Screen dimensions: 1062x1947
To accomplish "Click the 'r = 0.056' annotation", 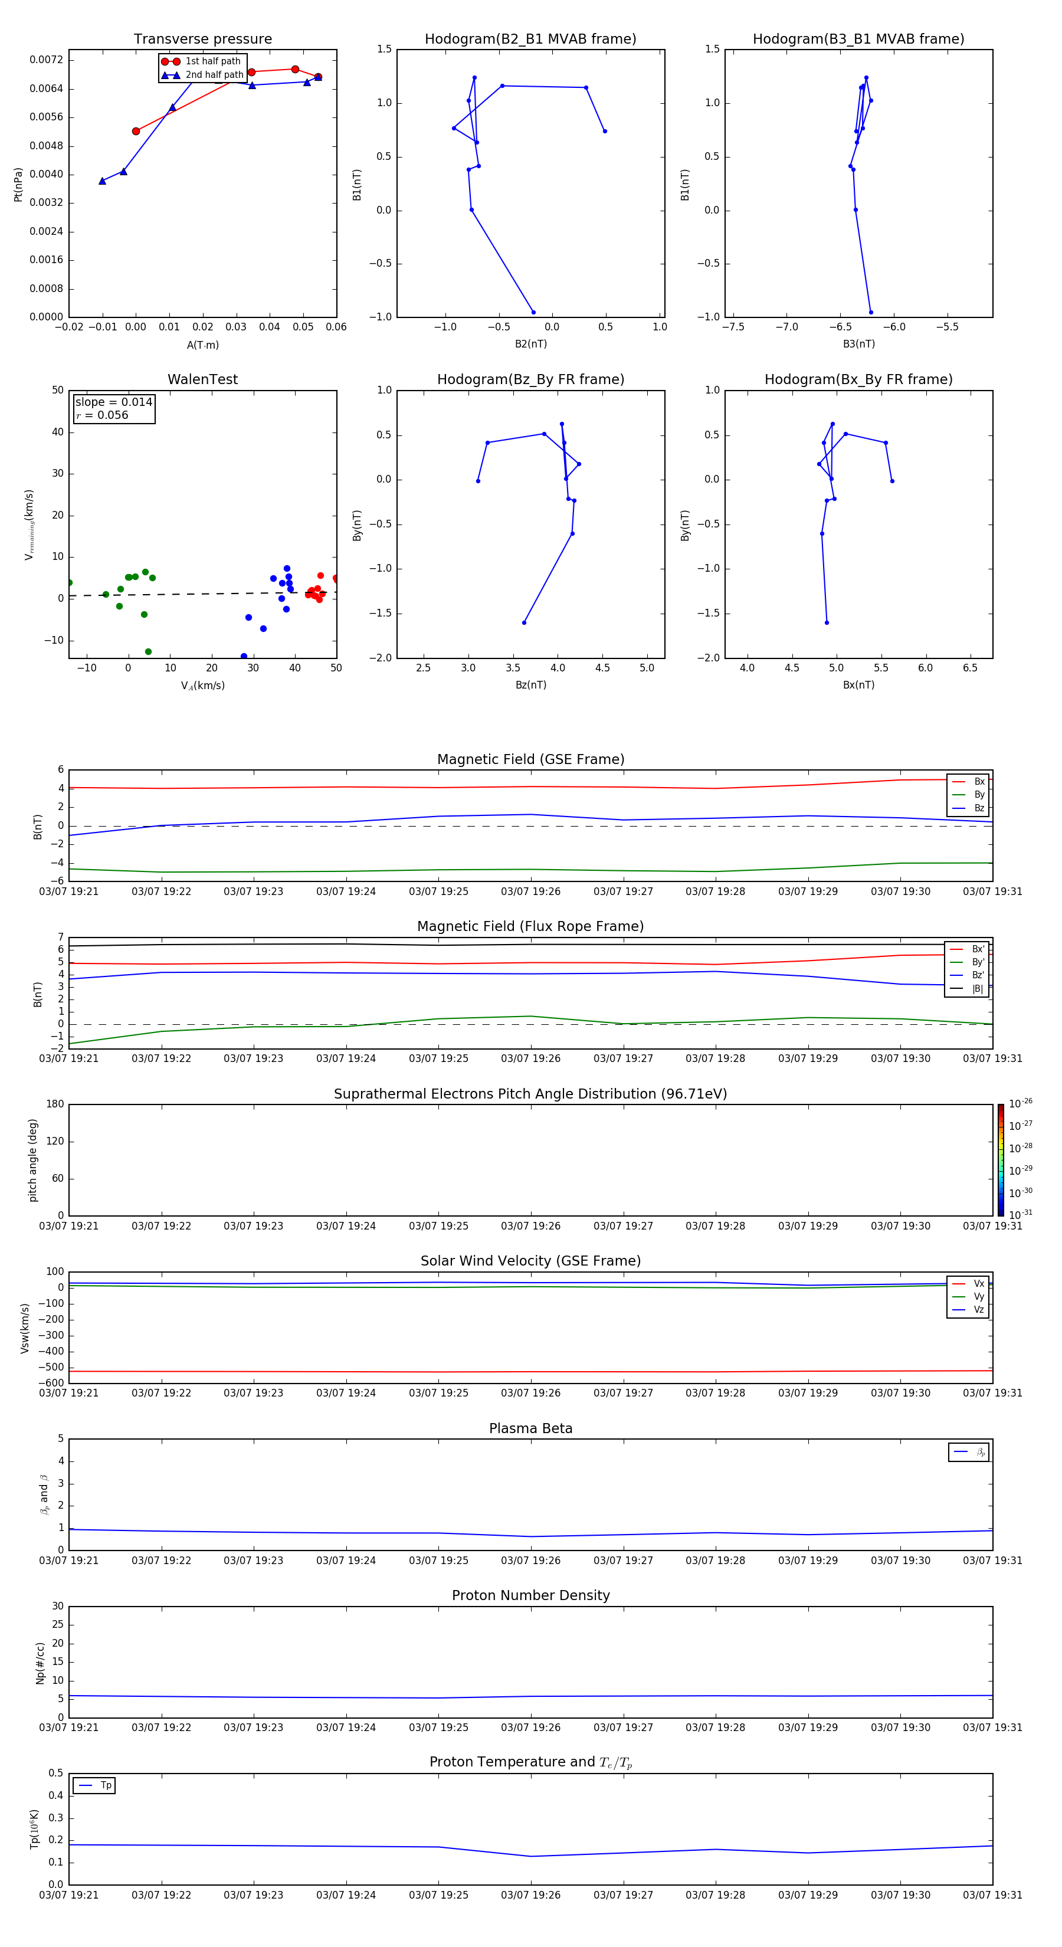I will pyautogui.click(x=102, y=415).
